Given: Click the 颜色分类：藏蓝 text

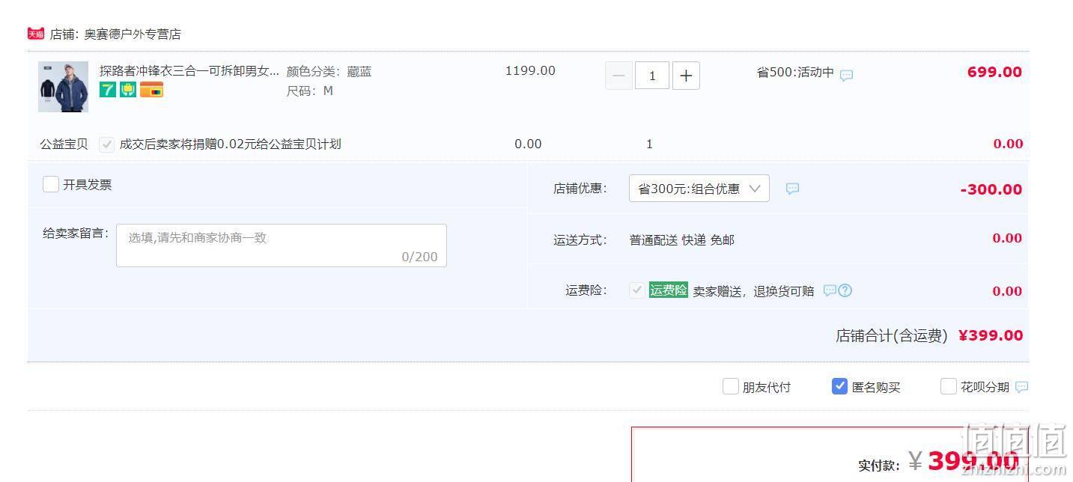Looking at the screenshot, I should coord(329,72).
